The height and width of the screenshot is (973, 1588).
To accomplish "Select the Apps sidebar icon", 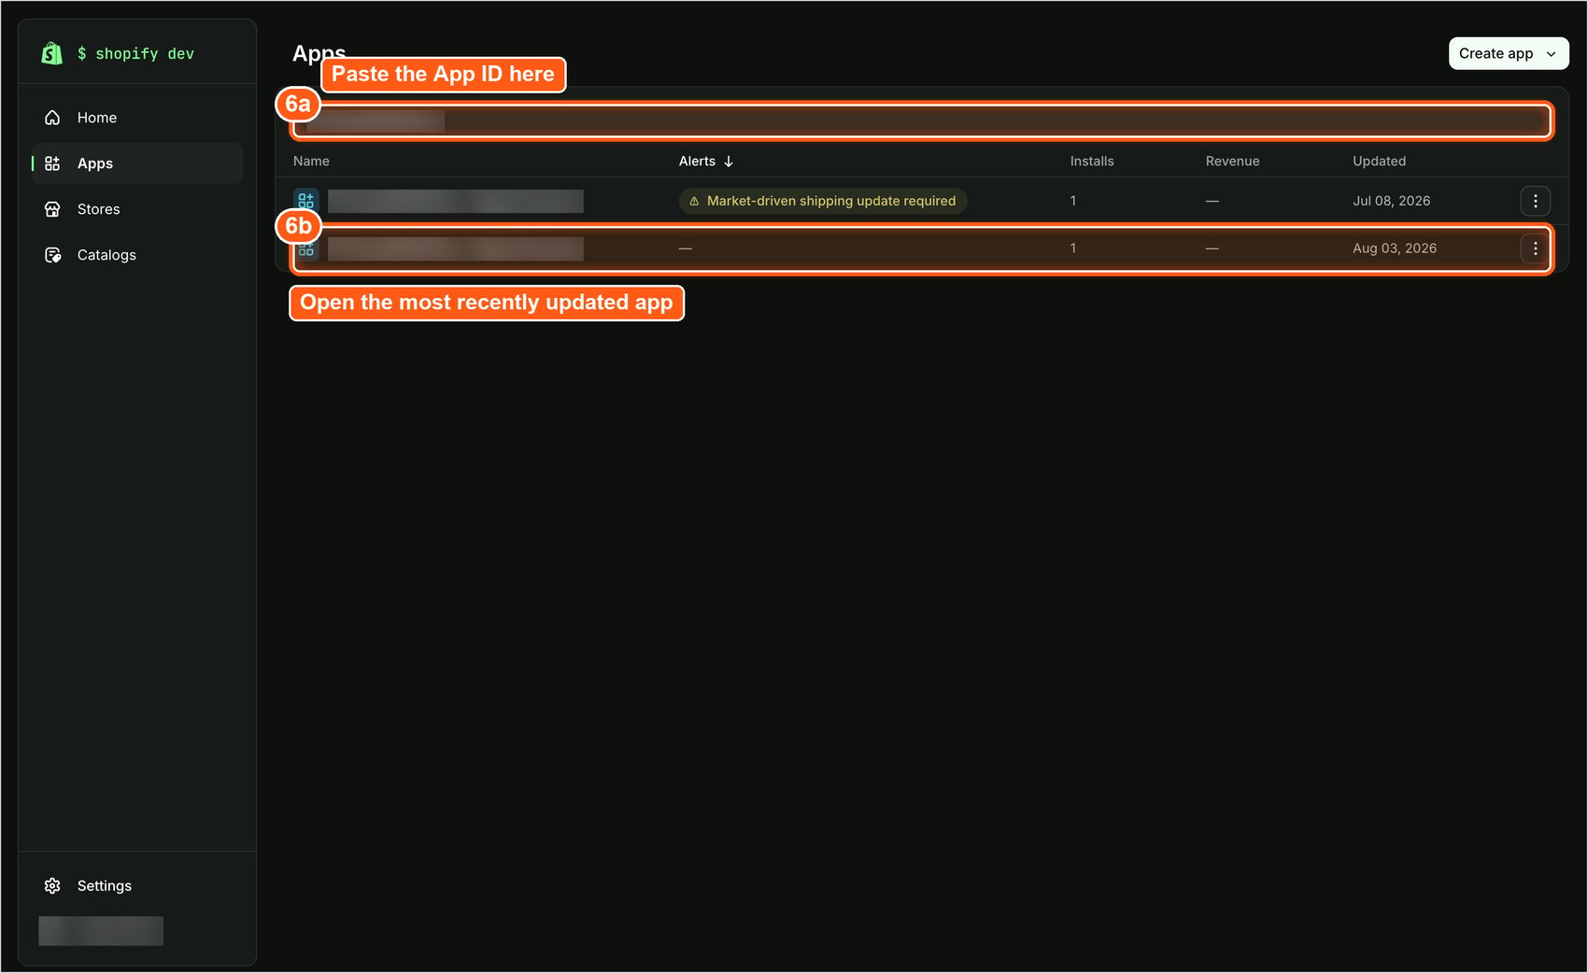I will 52,163.
